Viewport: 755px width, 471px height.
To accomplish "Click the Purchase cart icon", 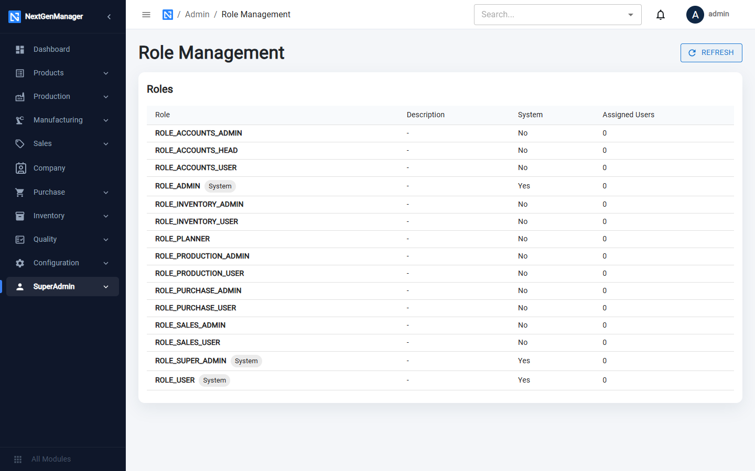I will pyautogui.click(x=20, y=193).
